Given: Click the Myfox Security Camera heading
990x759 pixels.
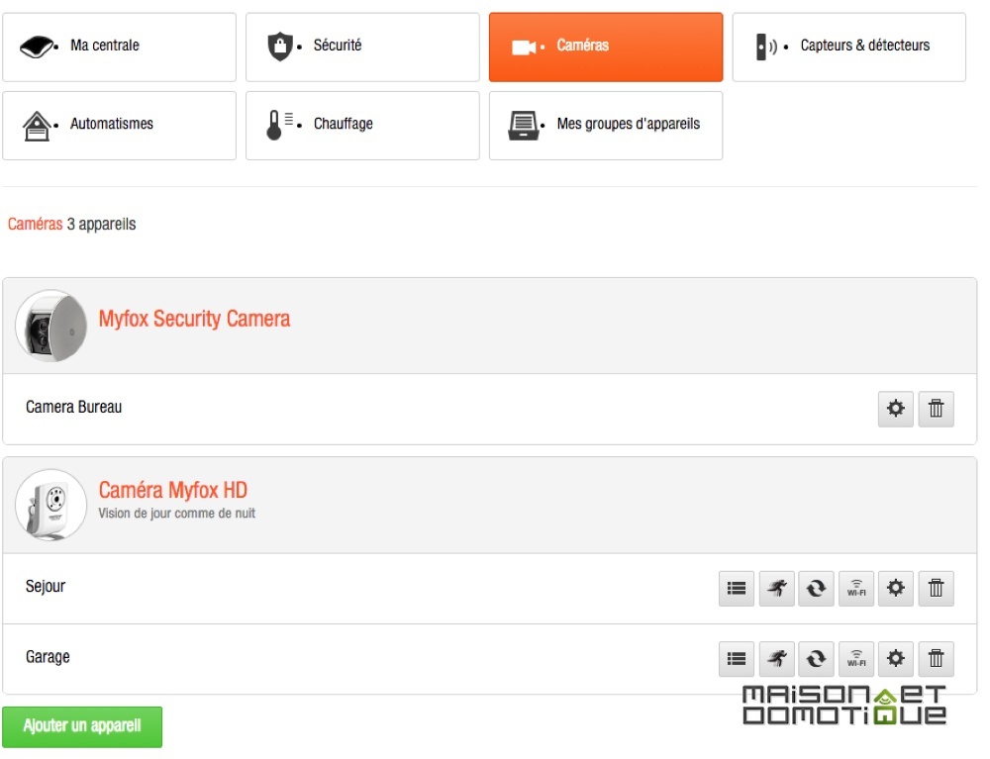Looking at the screenshot, I should [x=194, y=319].
